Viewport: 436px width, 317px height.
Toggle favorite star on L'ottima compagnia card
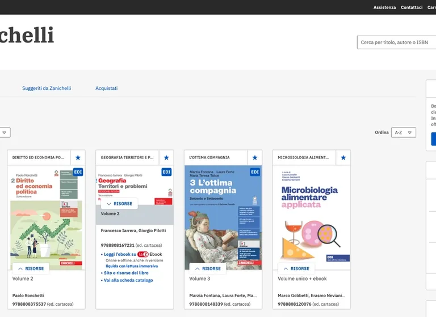[x=255, y=157]
